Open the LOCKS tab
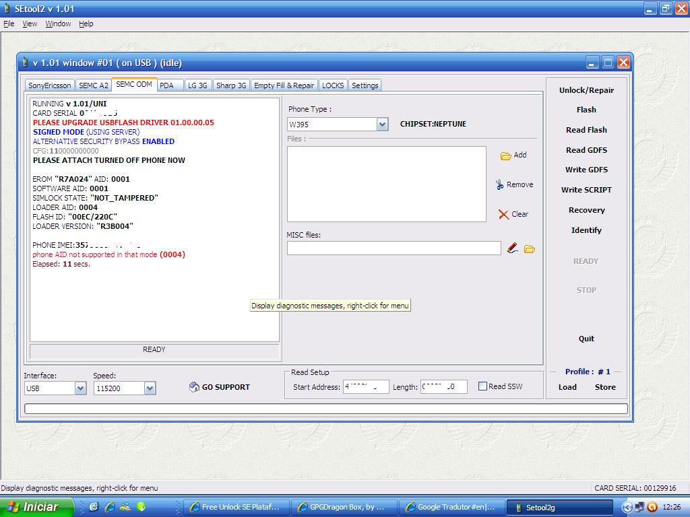 333,85
